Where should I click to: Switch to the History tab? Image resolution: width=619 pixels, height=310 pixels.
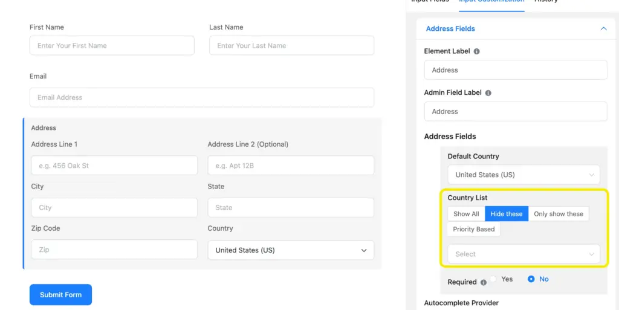coord(546,1)
